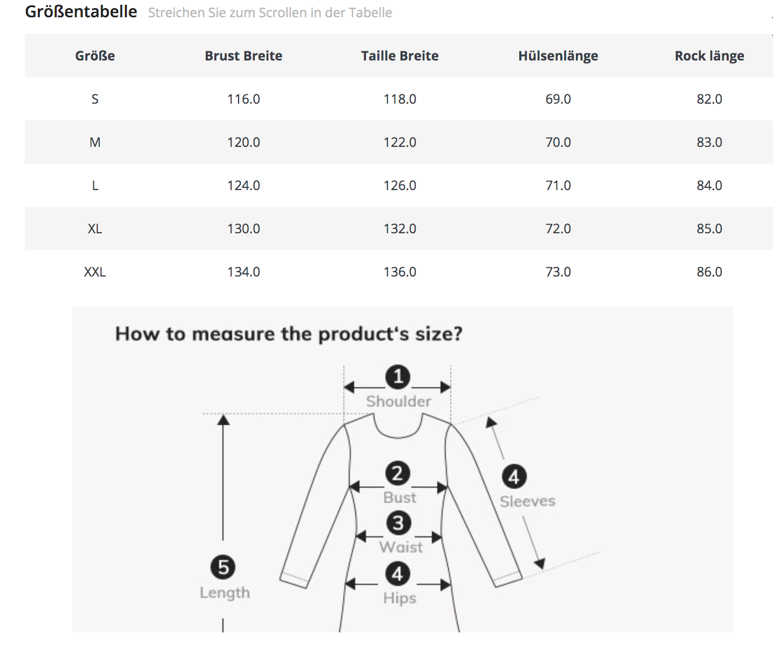
Task: Click the Brust Breite column header
Action: click(x=243, y=56)
